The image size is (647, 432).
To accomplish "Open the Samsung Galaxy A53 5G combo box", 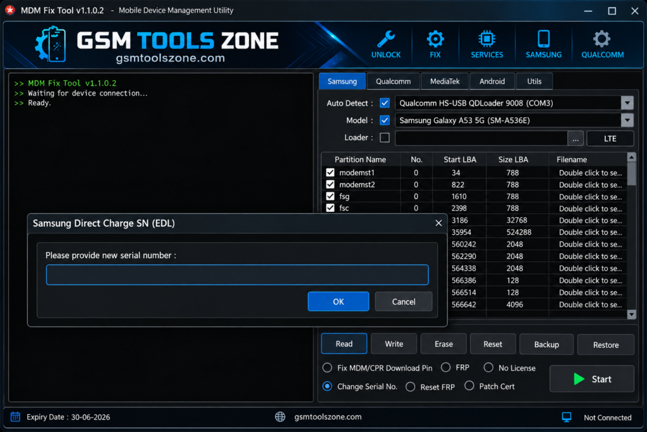I will pos(514,120).
